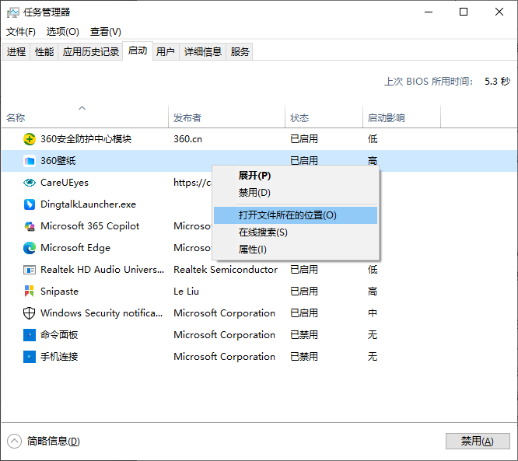Screen dimensions: 518x461
Task: Click 中 impact in Windows Security row
Action: click(373, 313)
